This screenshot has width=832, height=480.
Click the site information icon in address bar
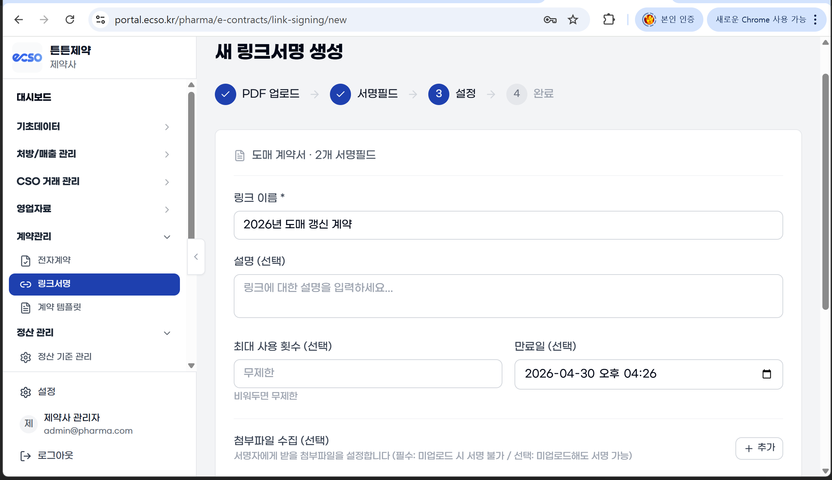pos(100,20)
